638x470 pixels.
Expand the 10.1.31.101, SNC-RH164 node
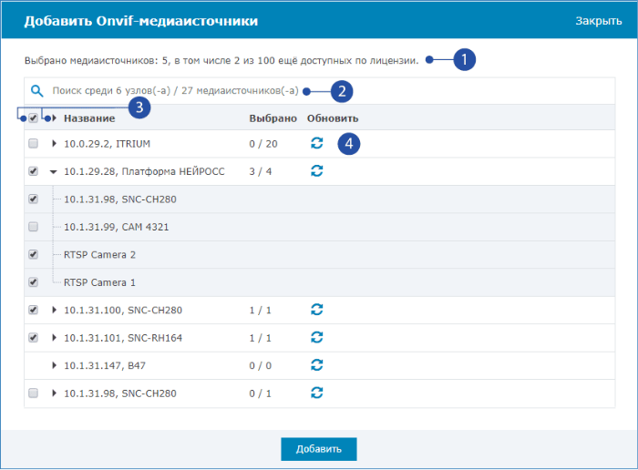(54, 337)
